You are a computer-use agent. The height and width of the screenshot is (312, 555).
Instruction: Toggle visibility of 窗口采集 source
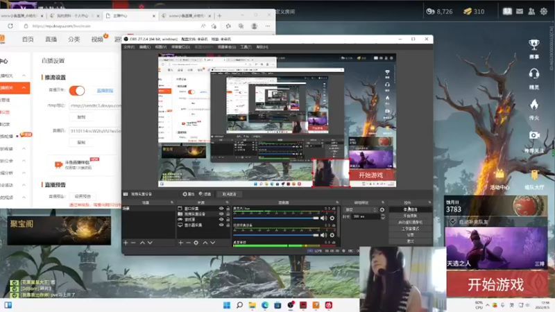(221, 209)
